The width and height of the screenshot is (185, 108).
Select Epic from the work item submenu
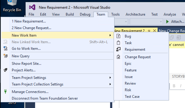pos(128,64)
